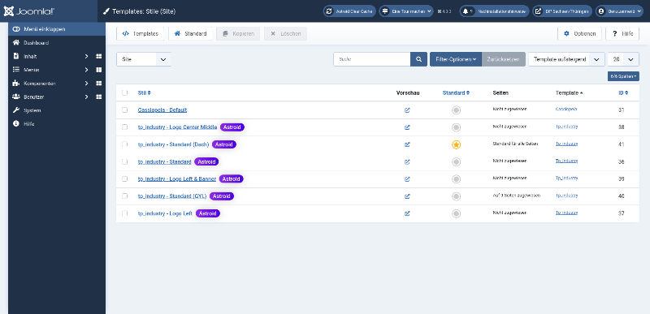Open the user account menu

(619, 11)
